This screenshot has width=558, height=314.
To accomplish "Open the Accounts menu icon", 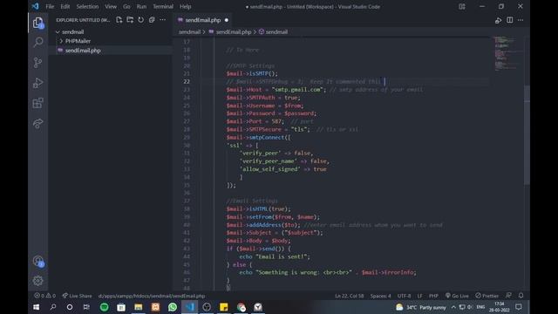I will (38, 262).
